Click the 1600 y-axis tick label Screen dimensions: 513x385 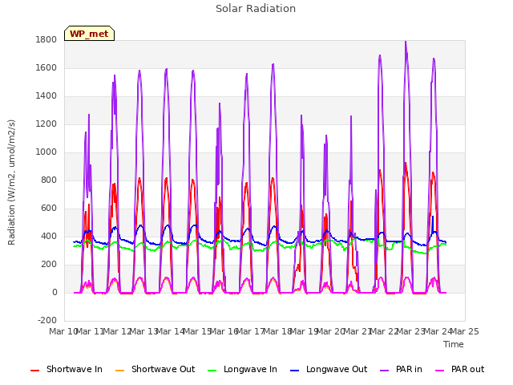click(x=46, y=67)
